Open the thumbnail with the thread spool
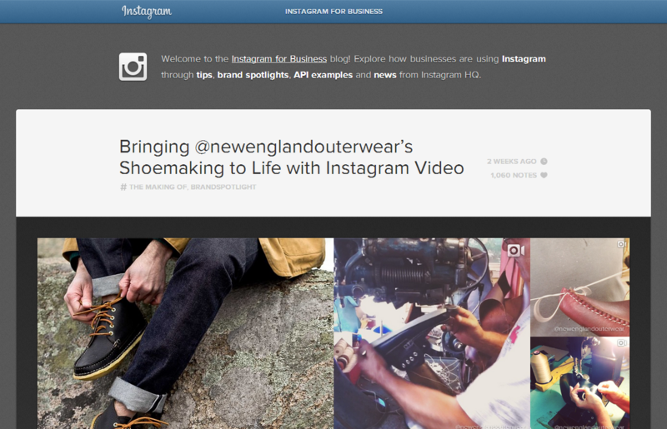 [x=579, y=383]
